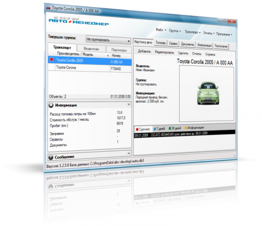Select the orange Информация filter tab

click(x=194, y=128)
